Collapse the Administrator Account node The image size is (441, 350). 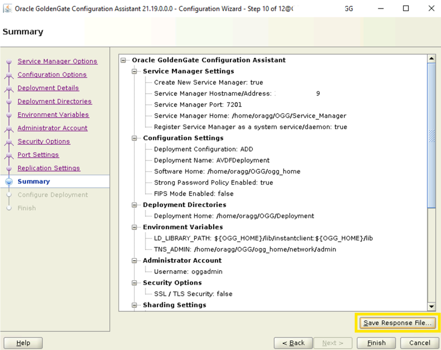134,261
